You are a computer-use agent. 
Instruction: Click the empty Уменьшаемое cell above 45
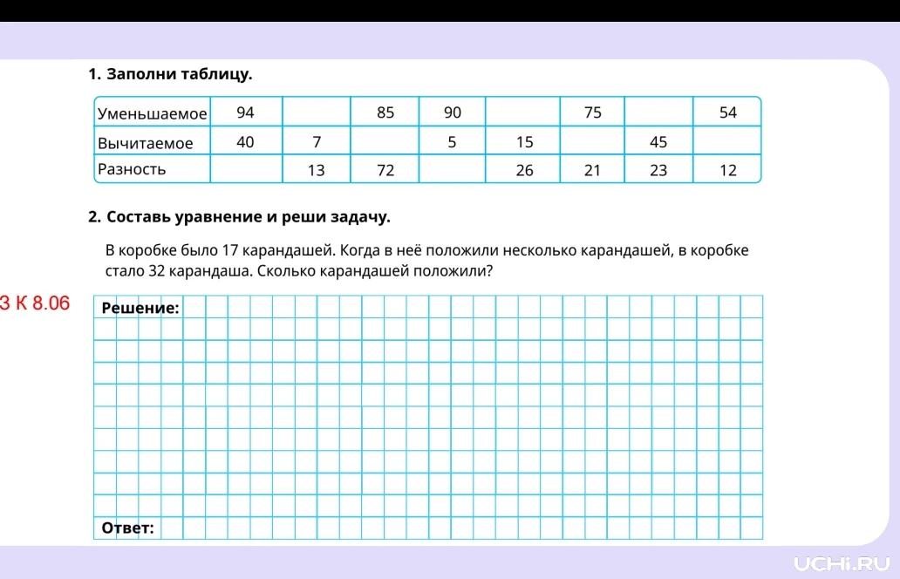pyautogui.click(x=658, y=112)
